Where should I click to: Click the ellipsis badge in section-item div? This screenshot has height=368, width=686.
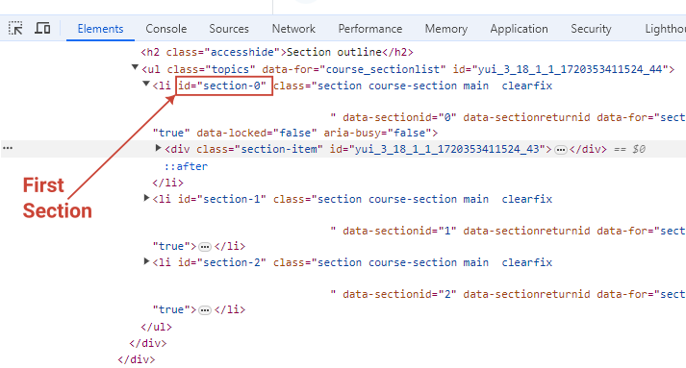tap(560, 150)
